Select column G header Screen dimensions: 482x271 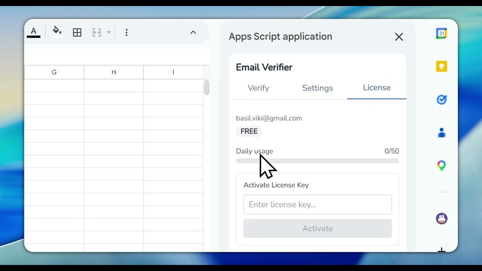click(54, 72)
